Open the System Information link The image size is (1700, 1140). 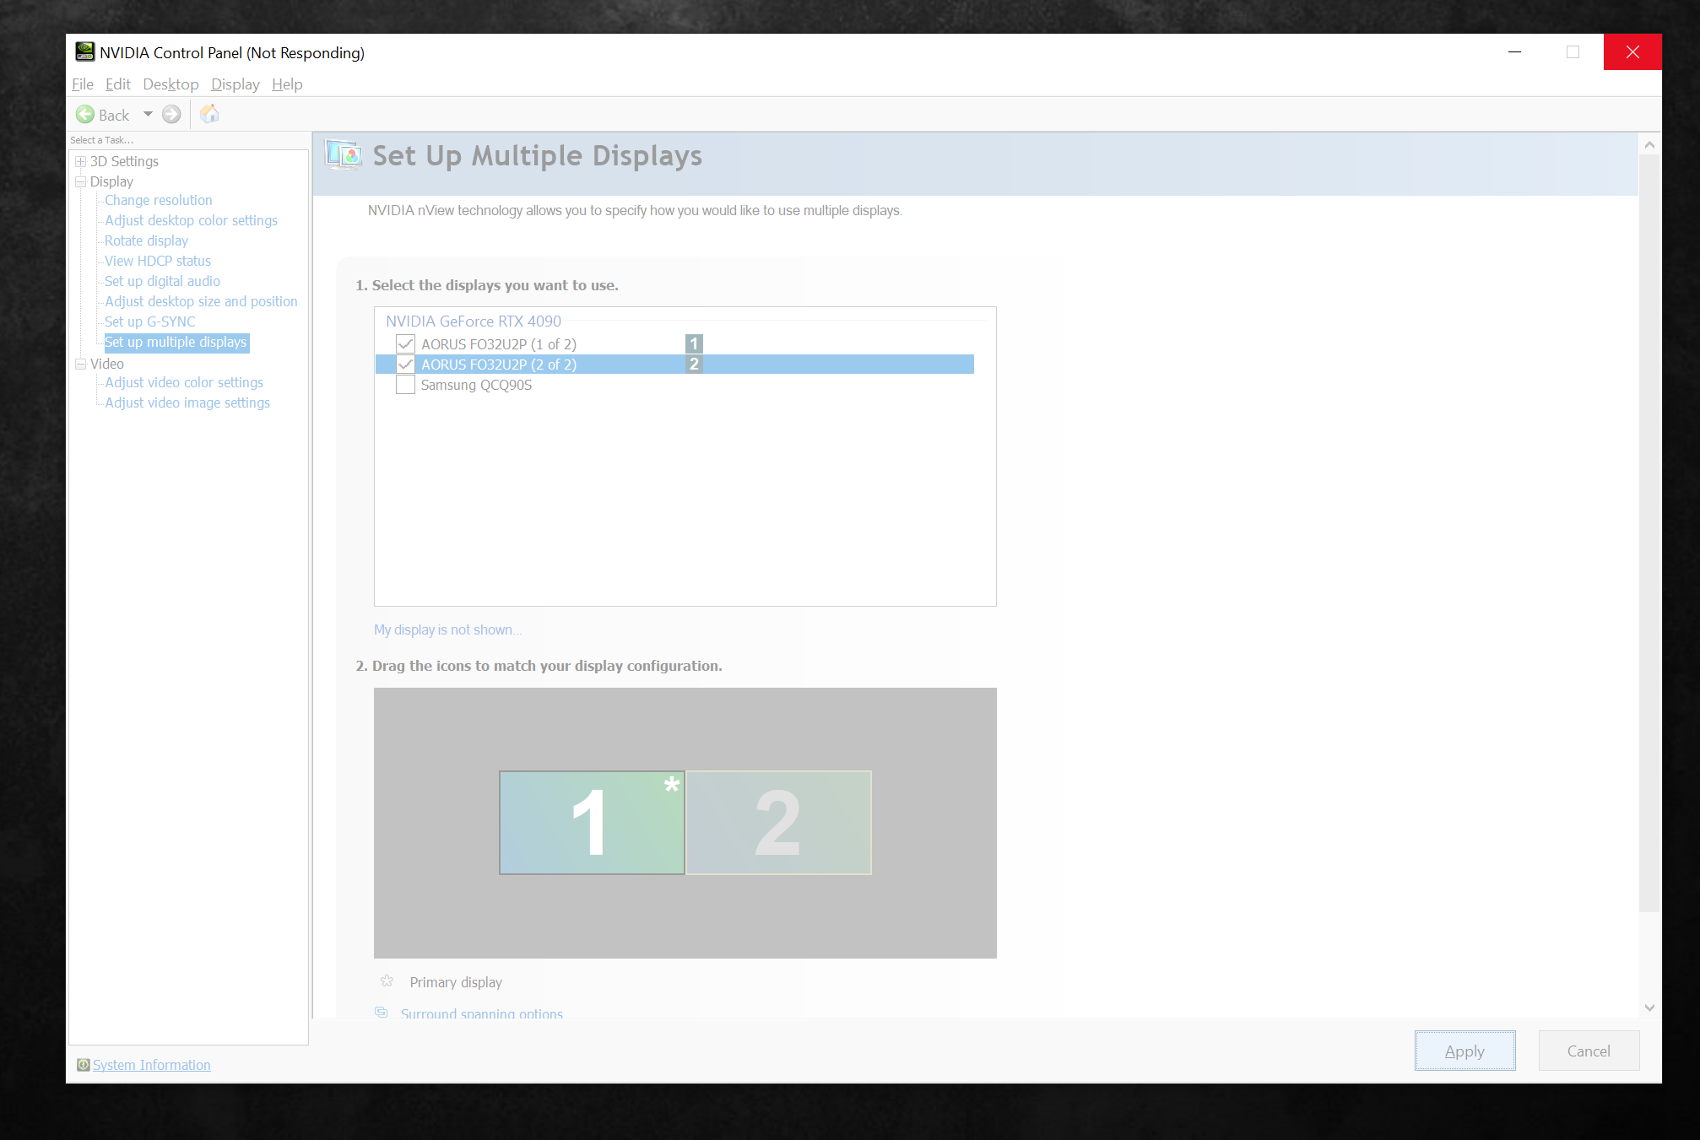[152, 1065]
